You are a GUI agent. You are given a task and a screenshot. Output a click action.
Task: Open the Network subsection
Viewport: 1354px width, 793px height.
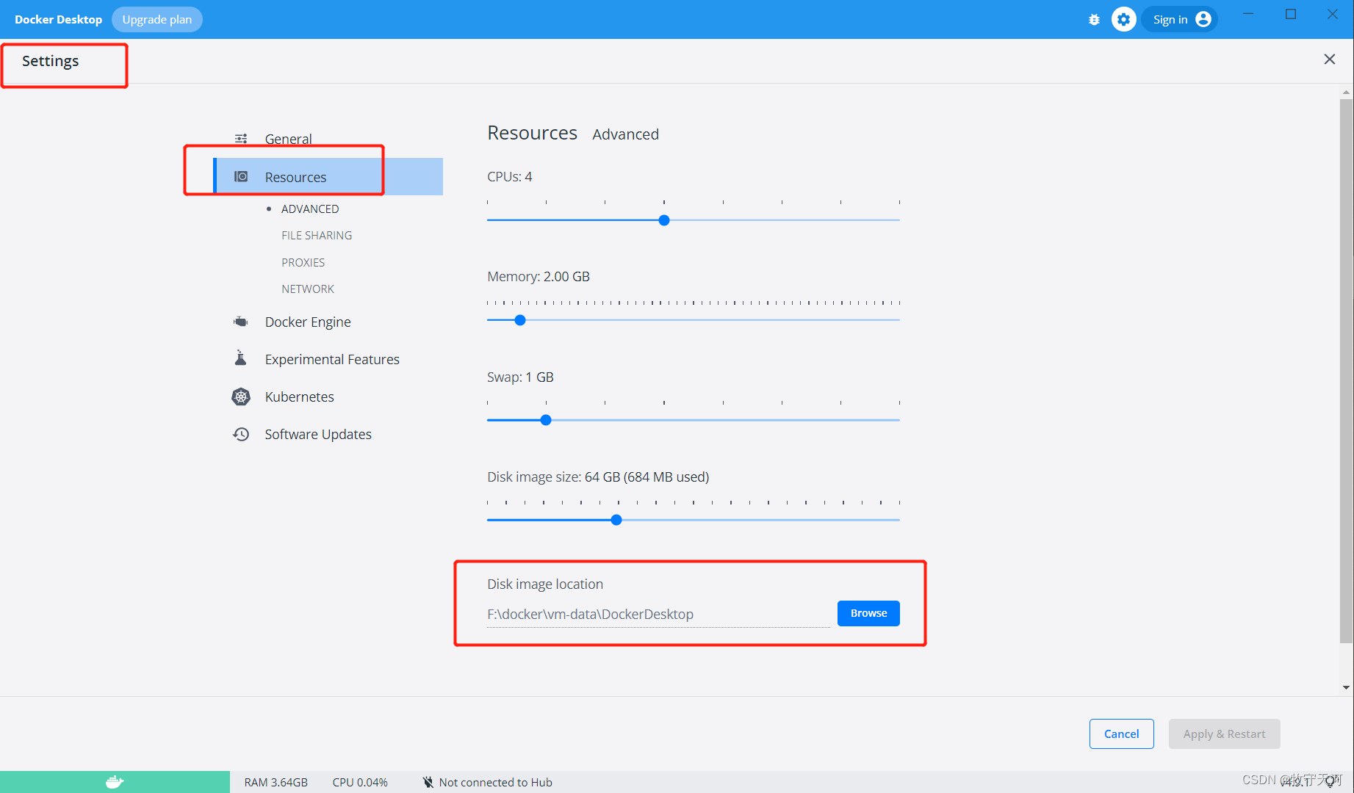pos(308,289)
